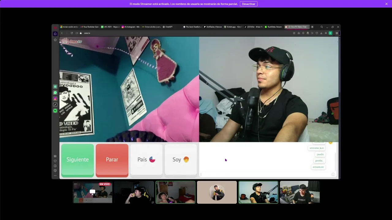Screen dimensions: 392x220
Task: Open the sidebar heart bookmarks icon
Action: (55, 161)
